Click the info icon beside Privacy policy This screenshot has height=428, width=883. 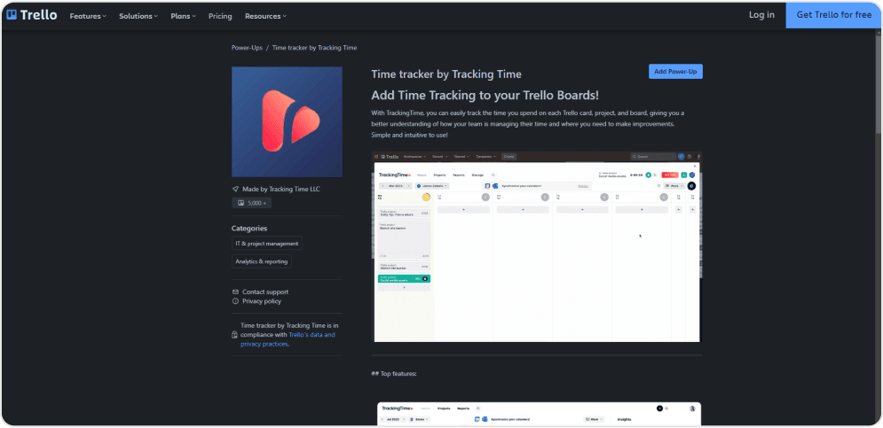(235, 301)
